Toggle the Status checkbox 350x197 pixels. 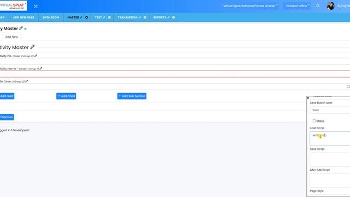314,121
